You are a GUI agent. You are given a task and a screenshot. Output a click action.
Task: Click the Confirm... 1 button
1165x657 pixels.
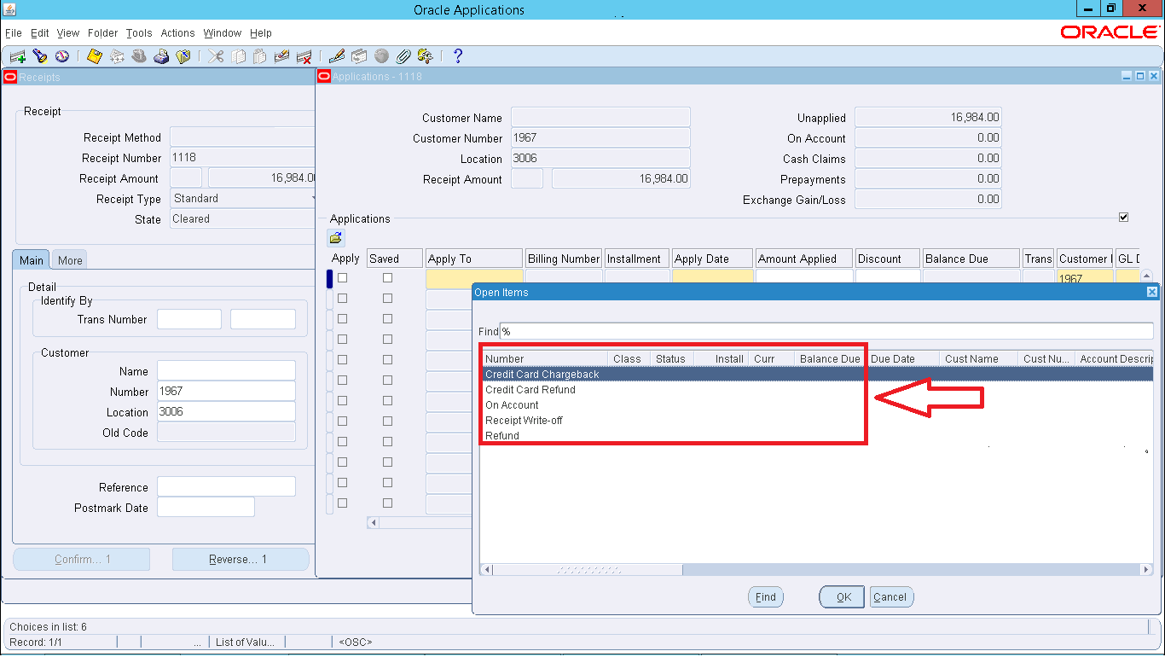[82, 560]
